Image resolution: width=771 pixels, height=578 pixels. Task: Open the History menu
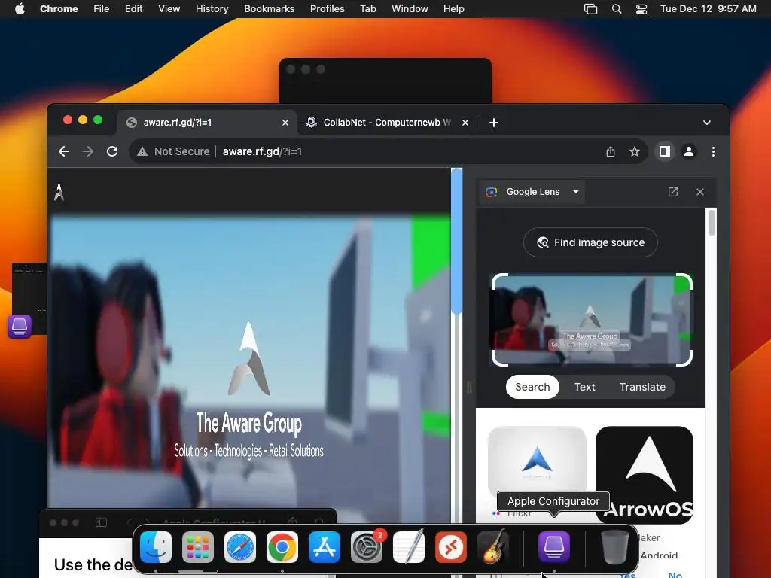click(x=212, y=9)
